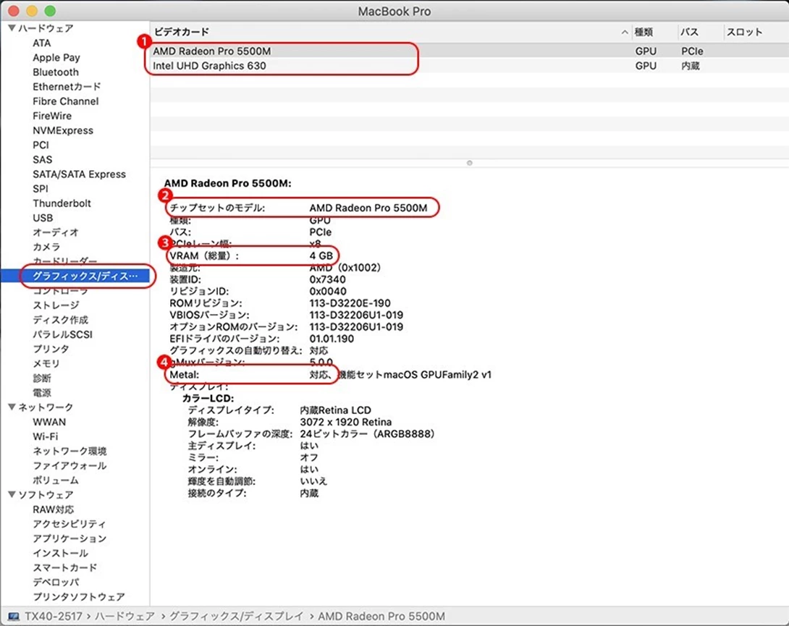Select ディスク作成 in the sidebar
Screen dimensions: 789x626
[x=60, y=320]
